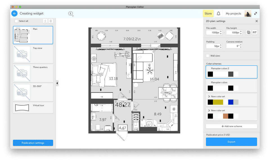Click the 13.18 bedroom area label
Screen dimensions: 270x160
tap(113, 78)
